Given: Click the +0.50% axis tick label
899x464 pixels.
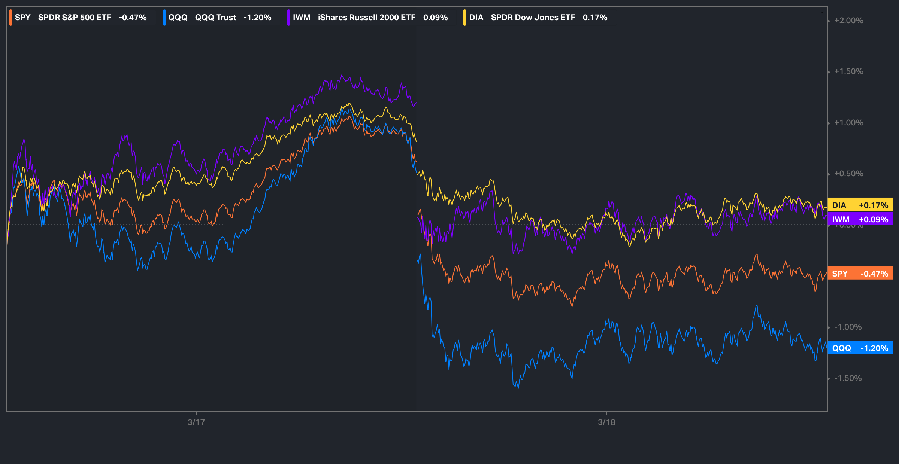Looking at the screenshot, I should pyautogui.click(x=848, y=174).
